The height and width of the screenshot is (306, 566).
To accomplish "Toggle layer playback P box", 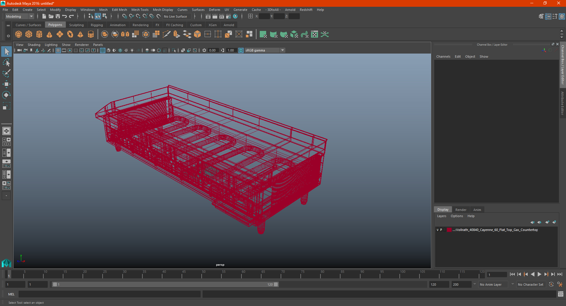I will point(441,230).
